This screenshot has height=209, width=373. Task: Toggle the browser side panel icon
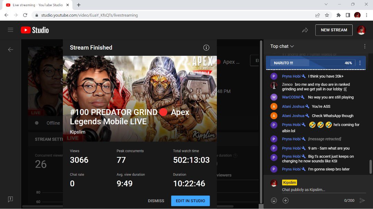(348, 15)
